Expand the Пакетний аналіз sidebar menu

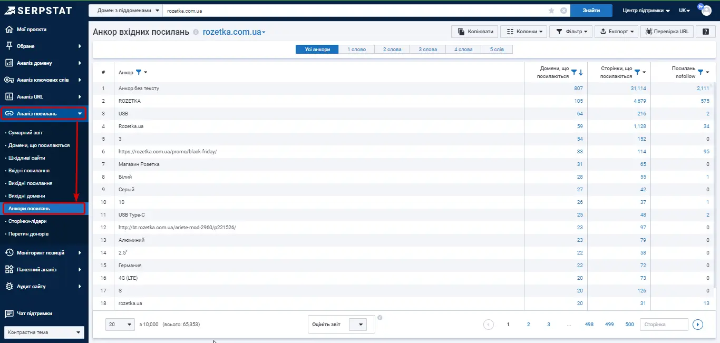(x=44, y=270)
